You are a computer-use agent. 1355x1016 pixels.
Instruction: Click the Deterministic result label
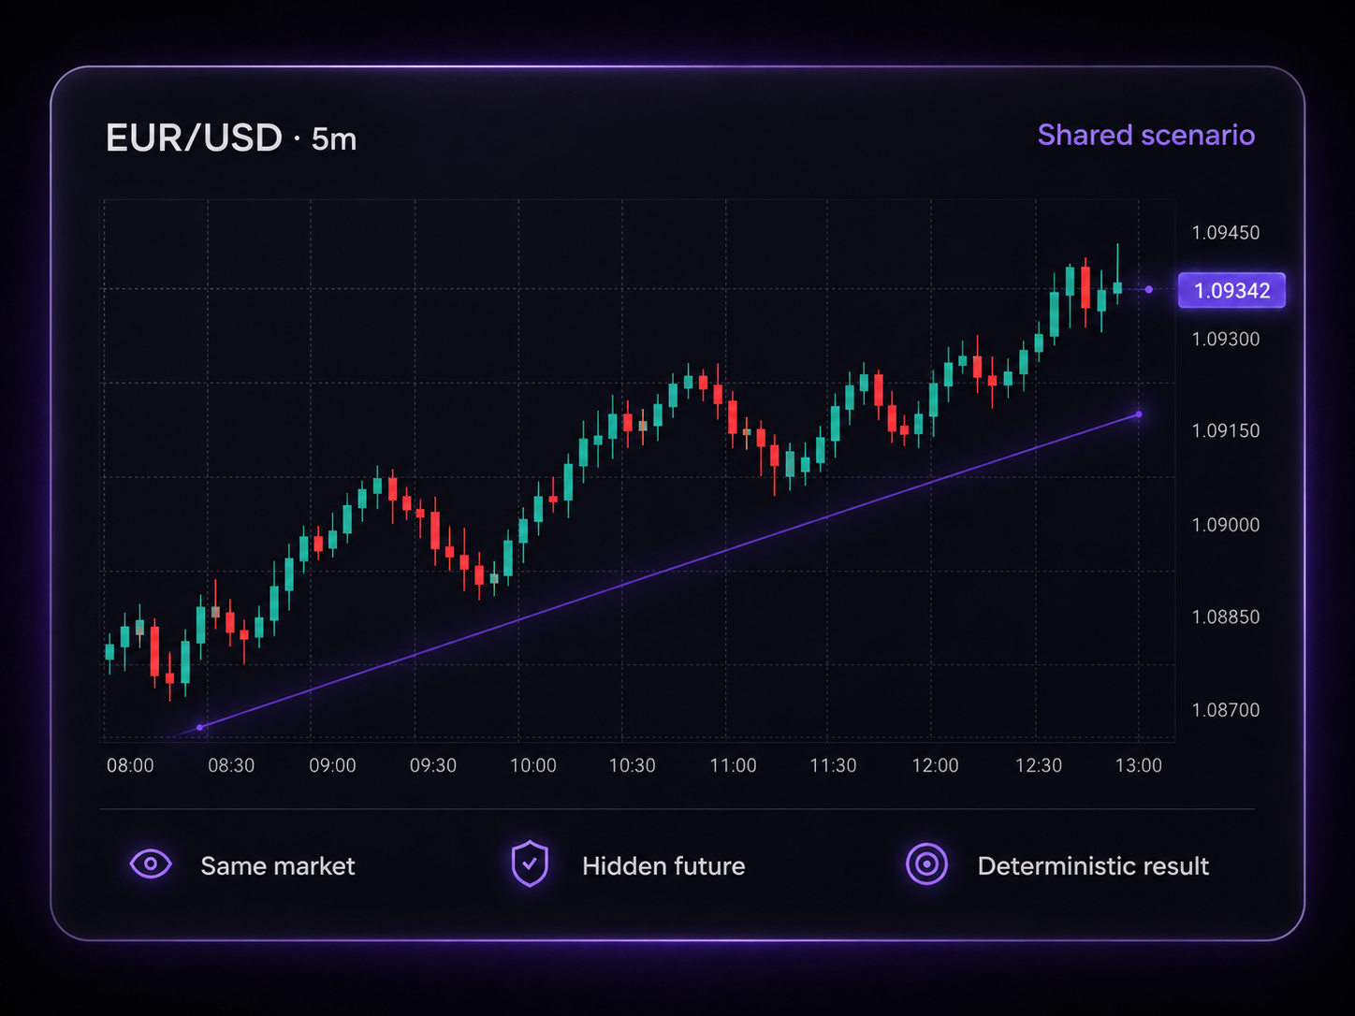click(1093, 865)
